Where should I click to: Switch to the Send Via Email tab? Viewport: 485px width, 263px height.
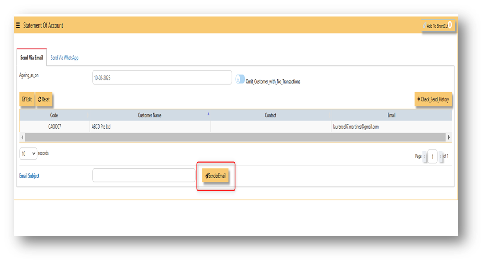coord(32,58)
